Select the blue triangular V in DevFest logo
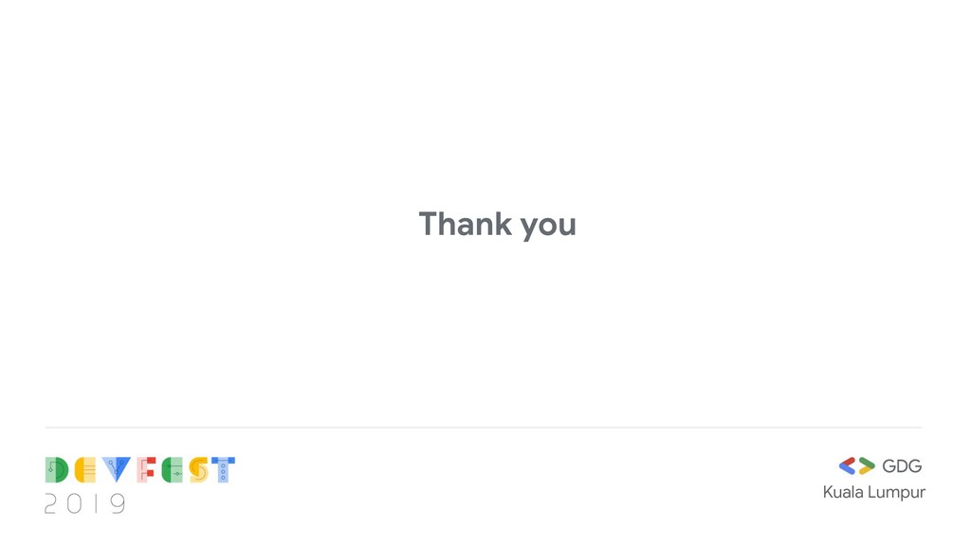Viewport: 971px width, 546px height. tap(117, 470)
